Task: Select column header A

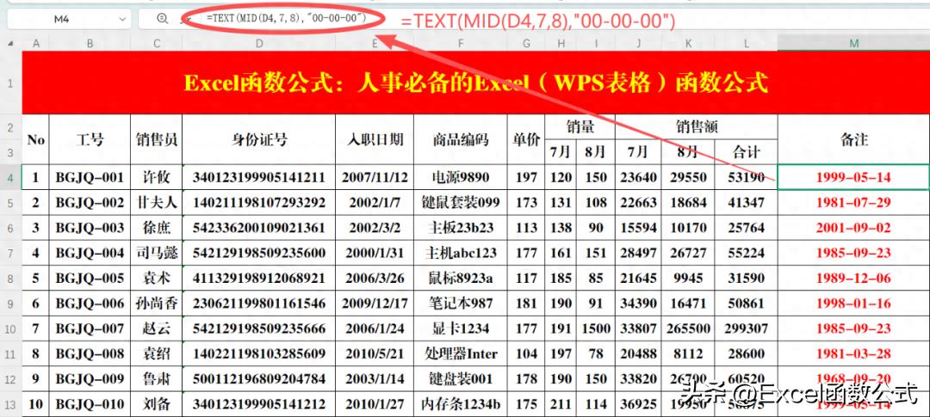Action: 36,43
